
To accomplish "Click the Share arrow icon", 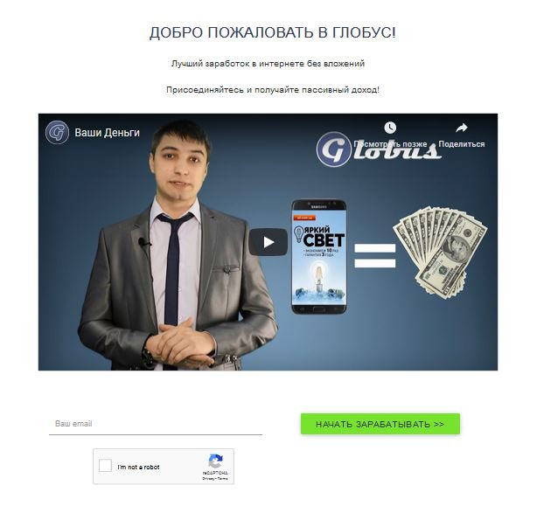I will [461, 128].
